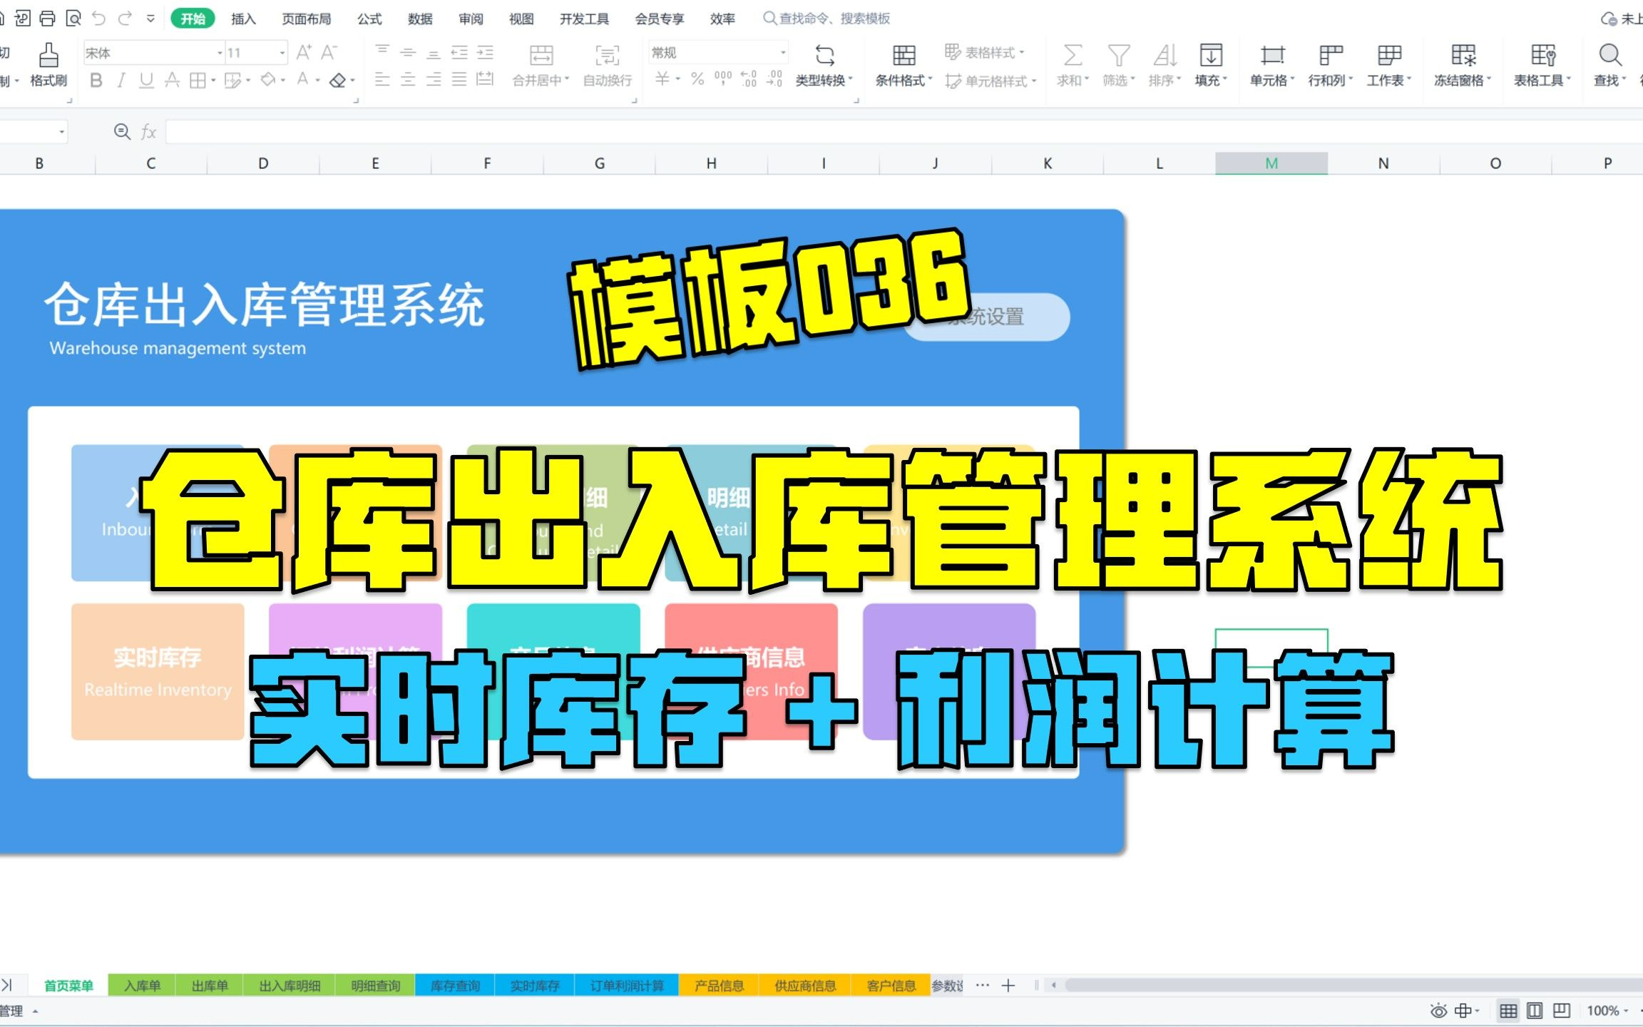Switch to the Formulas (公式) tab
Screen dimensions: 1643x1027
[369, 19]
